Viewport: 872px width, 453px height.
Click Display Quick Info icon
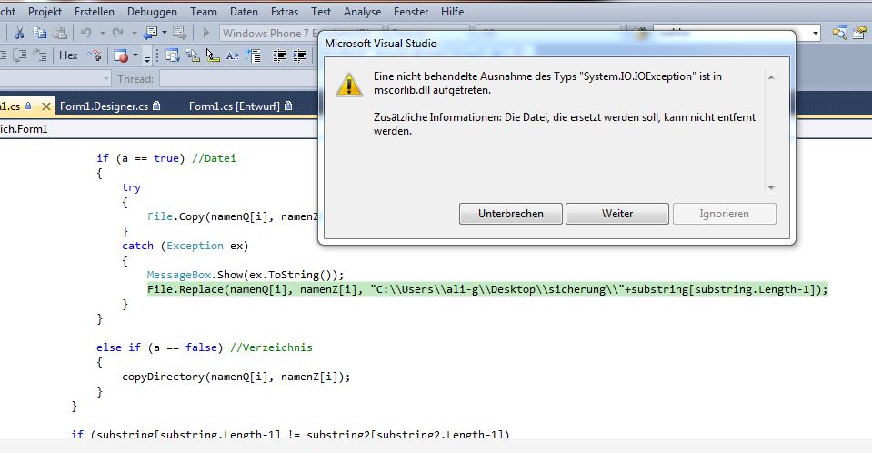coord(213,55)
